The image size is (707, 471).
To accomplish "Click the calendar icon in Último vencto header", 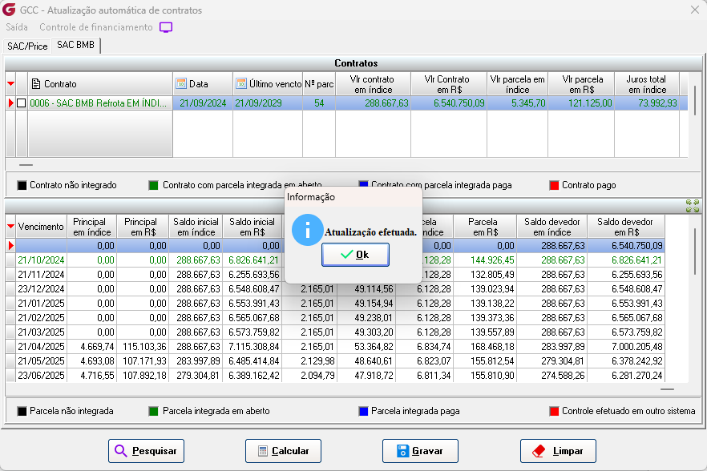I will pos(241,84).
